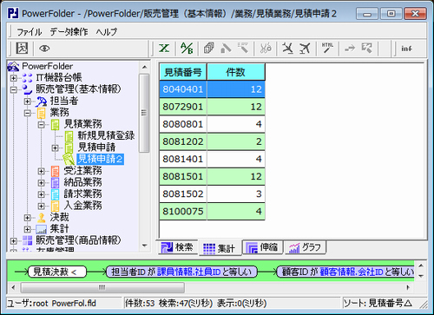Select the 新規見積登録 tree item
Image resolution: width=434 pixels, height=315 pixels.
coord(106,135)
